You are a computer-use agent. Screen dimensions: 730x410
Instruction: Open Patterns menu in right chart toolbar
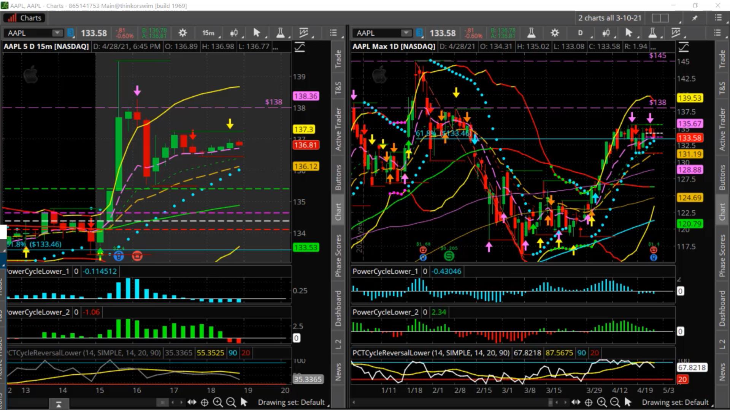point(676,33)
